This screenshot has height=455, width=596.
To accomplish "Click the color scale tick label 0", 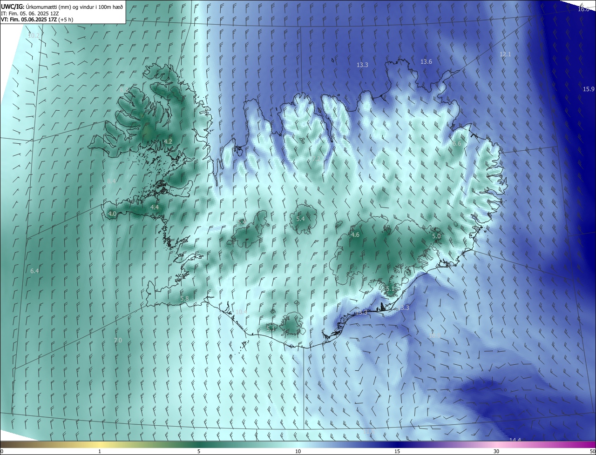I will click(1, 452).
